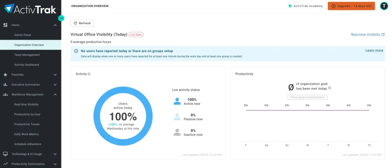Click View goal achievement button
Screen dimensions: 392x168
[x=308, y=97]
